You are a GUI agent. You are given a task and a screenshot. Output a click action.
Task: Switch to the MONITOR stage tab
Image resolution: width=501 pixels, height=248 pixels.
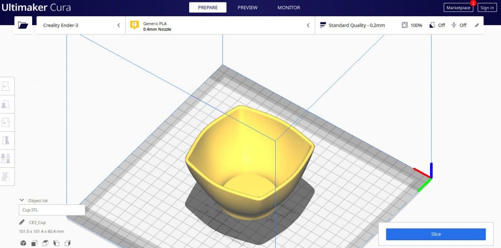(289, 8)
